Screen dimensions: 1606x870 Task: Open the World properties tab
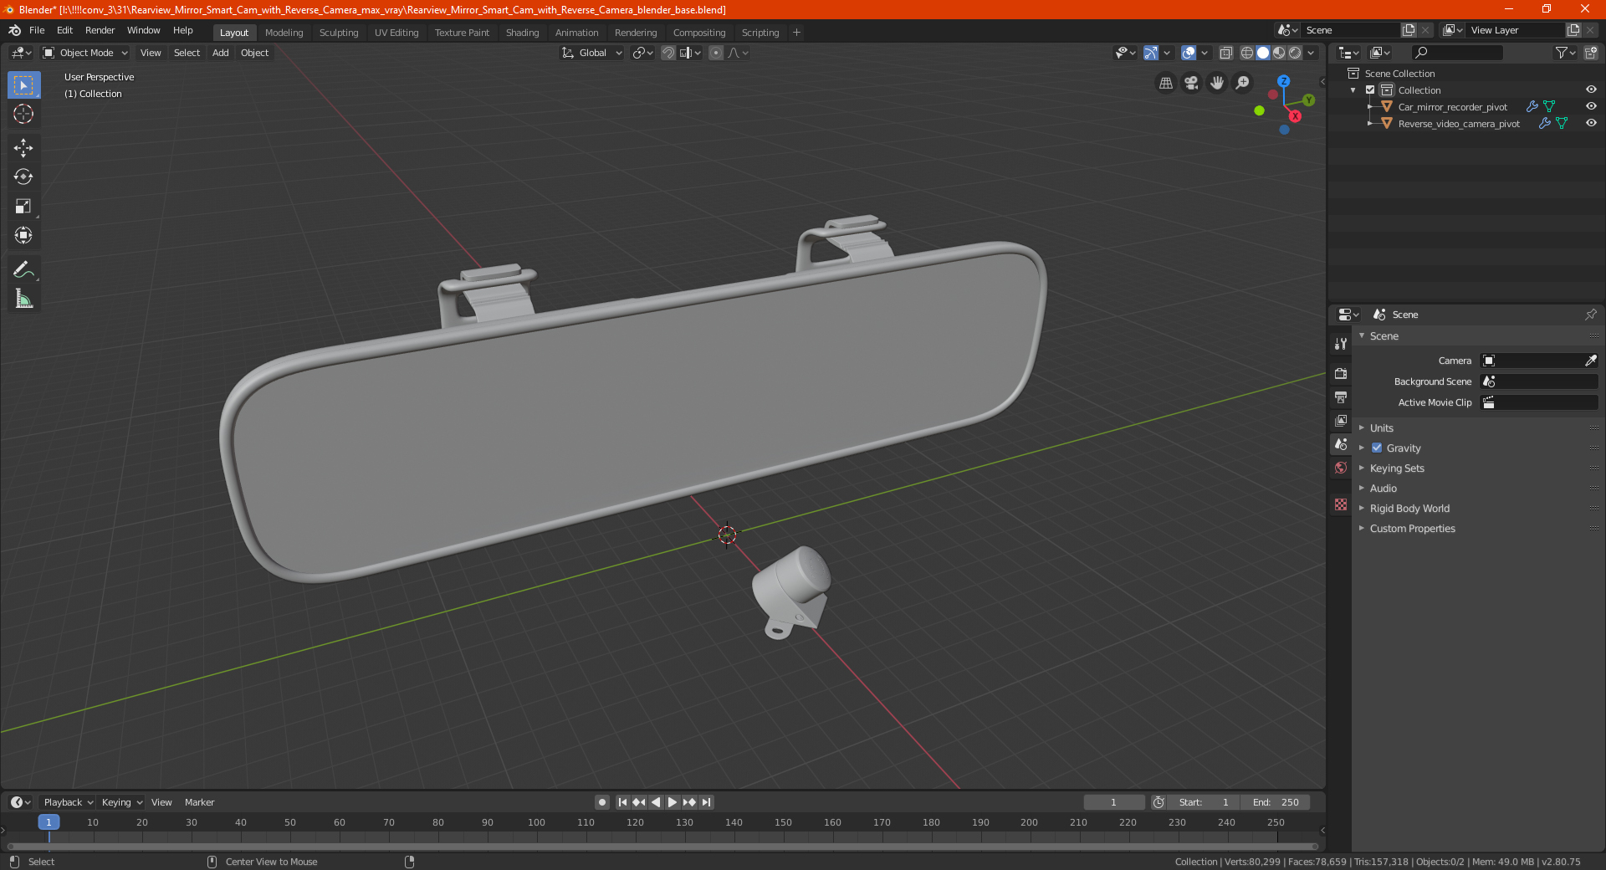1341,468
